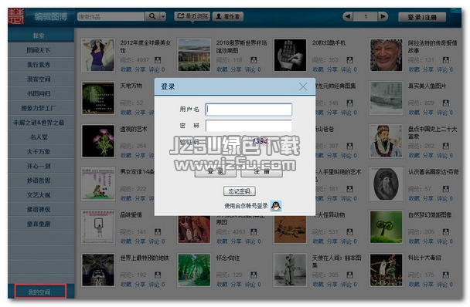The height and width of the screenshot is (307, 470).
Task: Click 分享 under 世界上最特别的地铁
Action: pyautogui.click(x=140, y=285)
